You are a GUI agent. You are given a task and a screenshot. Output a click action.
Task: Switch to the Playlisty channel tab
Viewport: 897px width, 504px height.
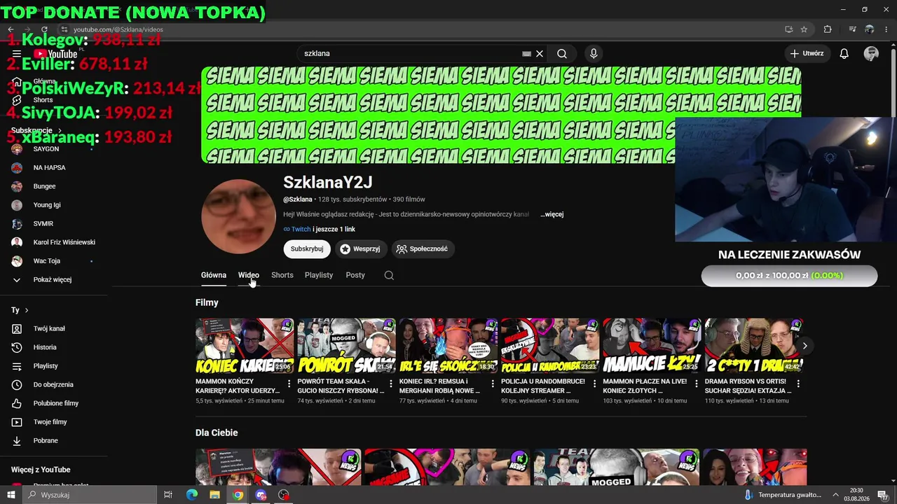coord(319,275)
